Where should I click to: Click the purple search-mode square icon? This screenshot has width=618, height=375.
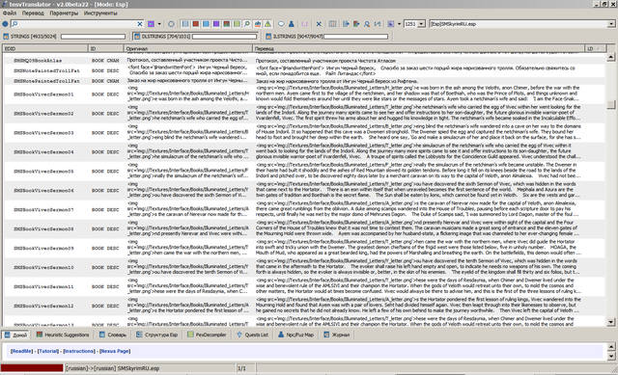(x=151, y=24)
